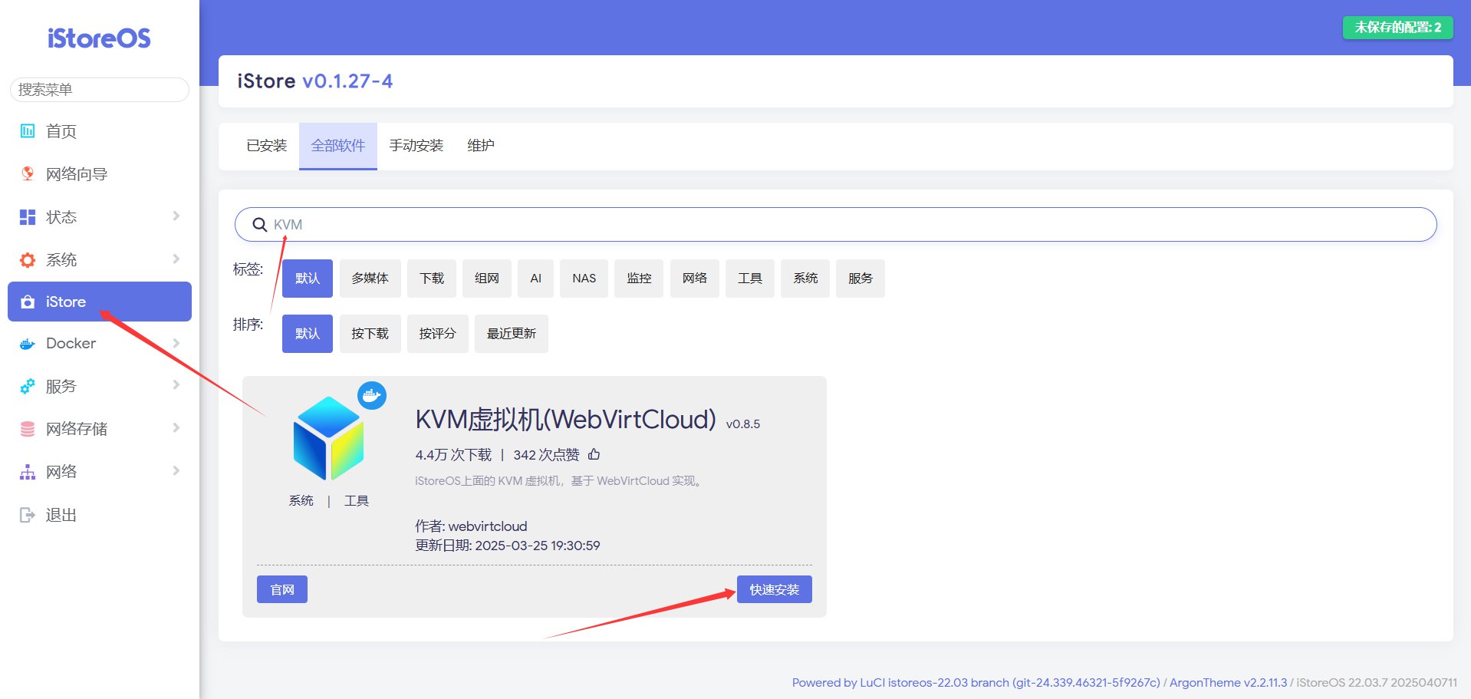Filter by 服务 tag

click(861, 279)
